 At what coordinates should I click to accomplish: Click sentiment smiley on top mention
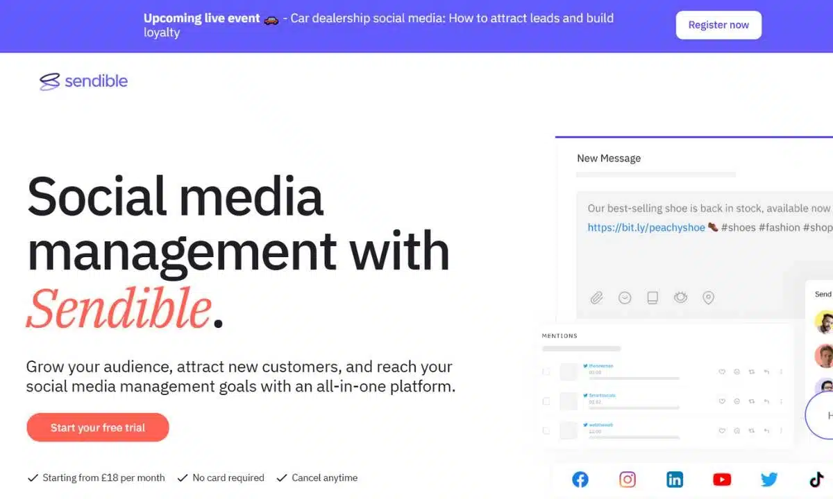point(737,372)
